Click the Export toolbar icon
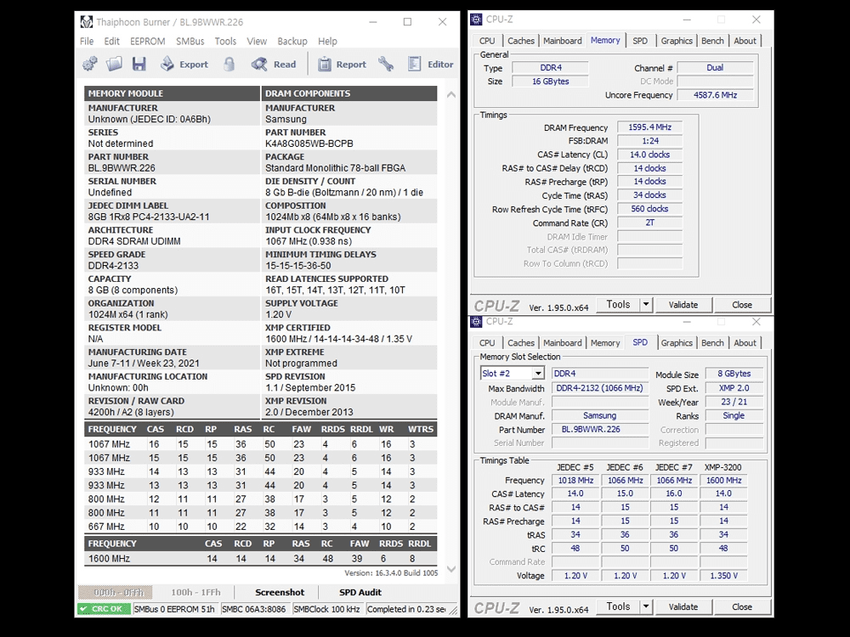 tap(184, 64)
